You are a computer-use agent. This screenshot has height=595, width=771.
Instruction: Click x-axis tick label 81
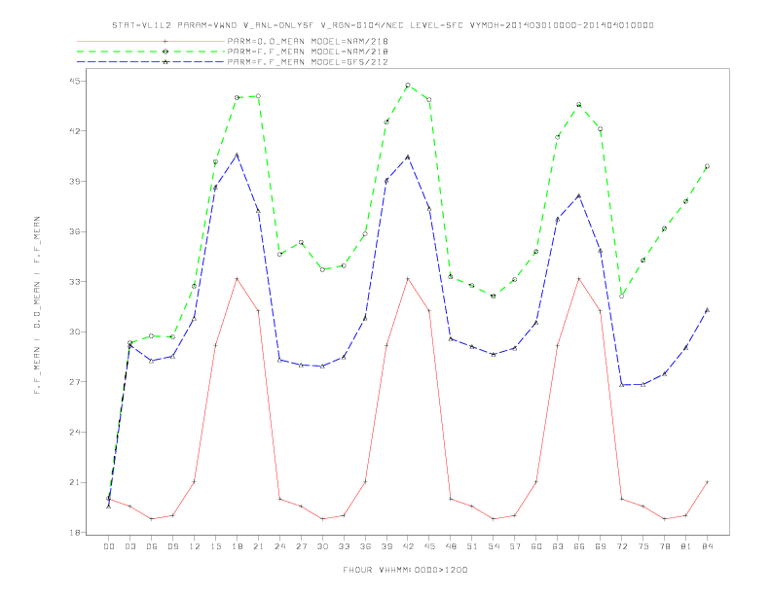pos(686,546)
